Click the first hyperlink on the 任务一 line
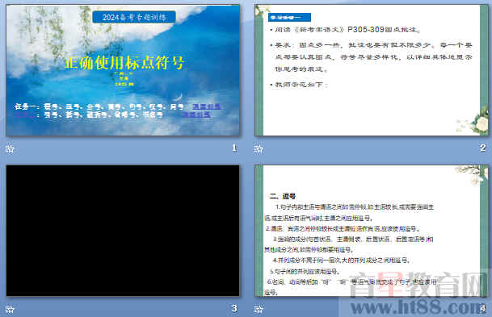 click(206, 106)
